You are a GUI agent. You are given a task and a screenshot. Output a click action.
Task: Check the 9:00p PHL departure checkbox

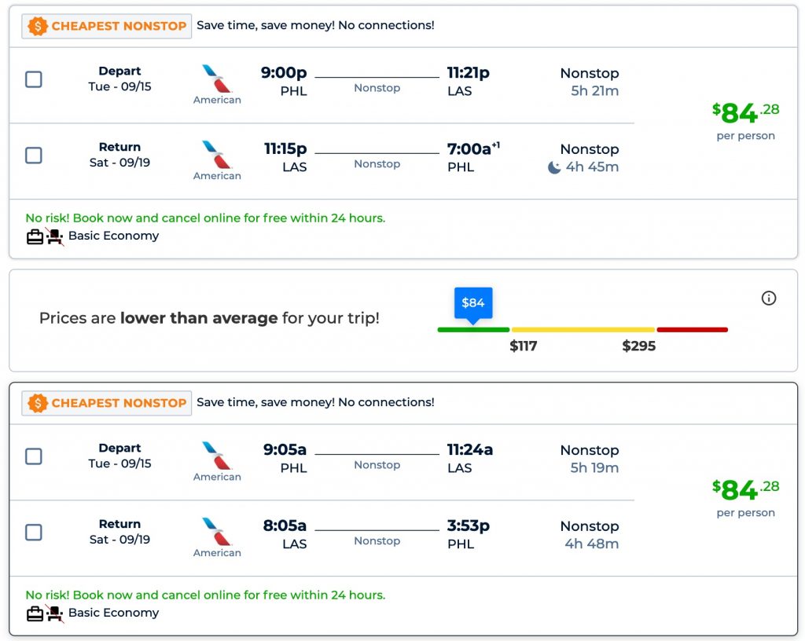pyautogui.click(x=34, y=79)
